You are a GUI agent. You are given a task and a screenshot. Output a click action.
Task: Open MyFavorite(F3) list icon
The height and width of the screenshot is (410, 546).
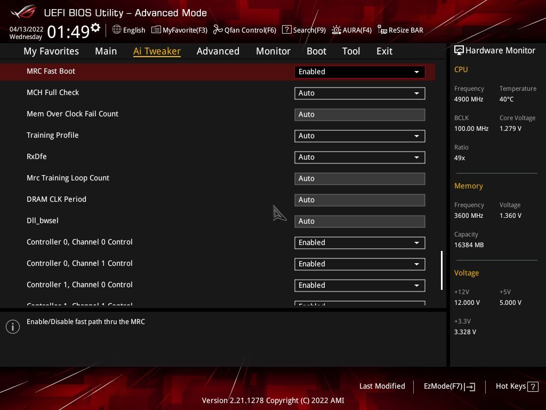click(x=156, y=30)
